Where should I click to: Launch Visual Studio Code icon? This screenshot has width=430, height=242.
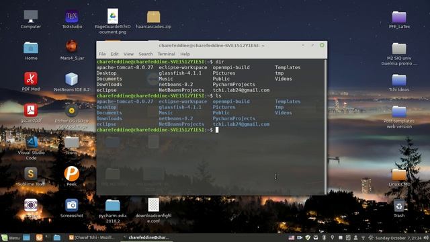point(32,142)
